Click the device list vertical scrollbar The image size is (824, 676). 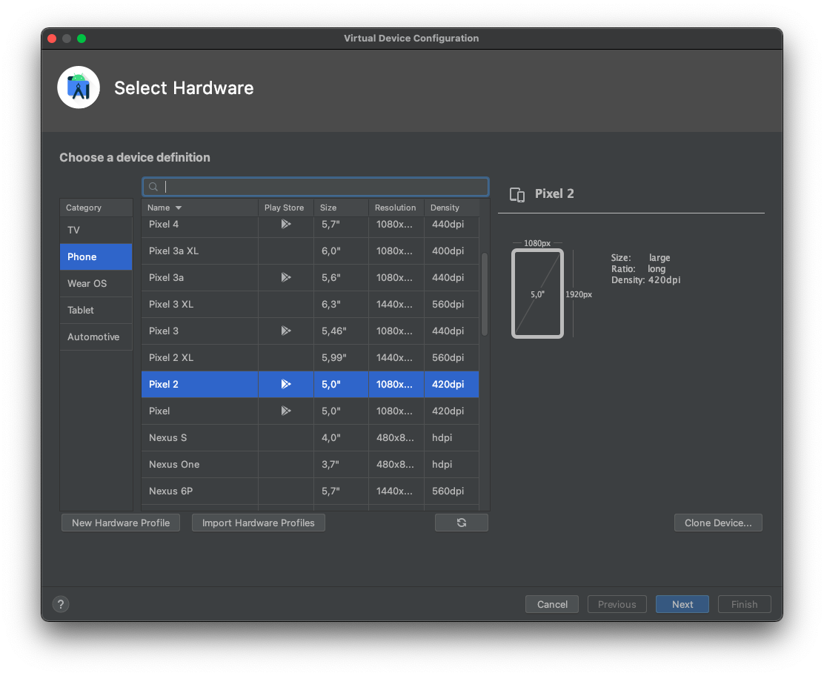click(485, 294)
